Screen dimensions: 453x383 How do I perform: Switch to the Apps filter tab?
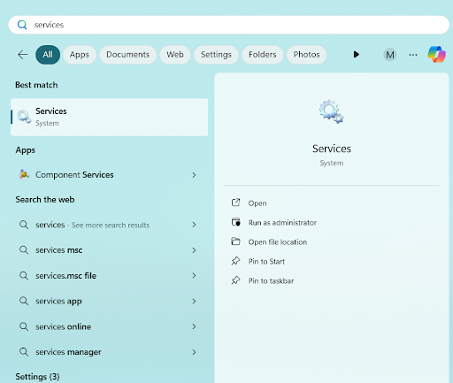coord(80,55)
